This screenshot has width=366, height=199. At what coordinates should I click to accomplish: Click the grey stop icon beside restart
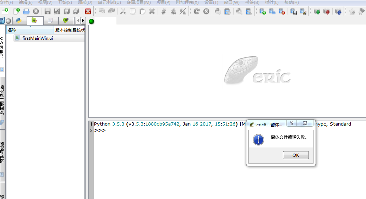[x=206, y=11]
